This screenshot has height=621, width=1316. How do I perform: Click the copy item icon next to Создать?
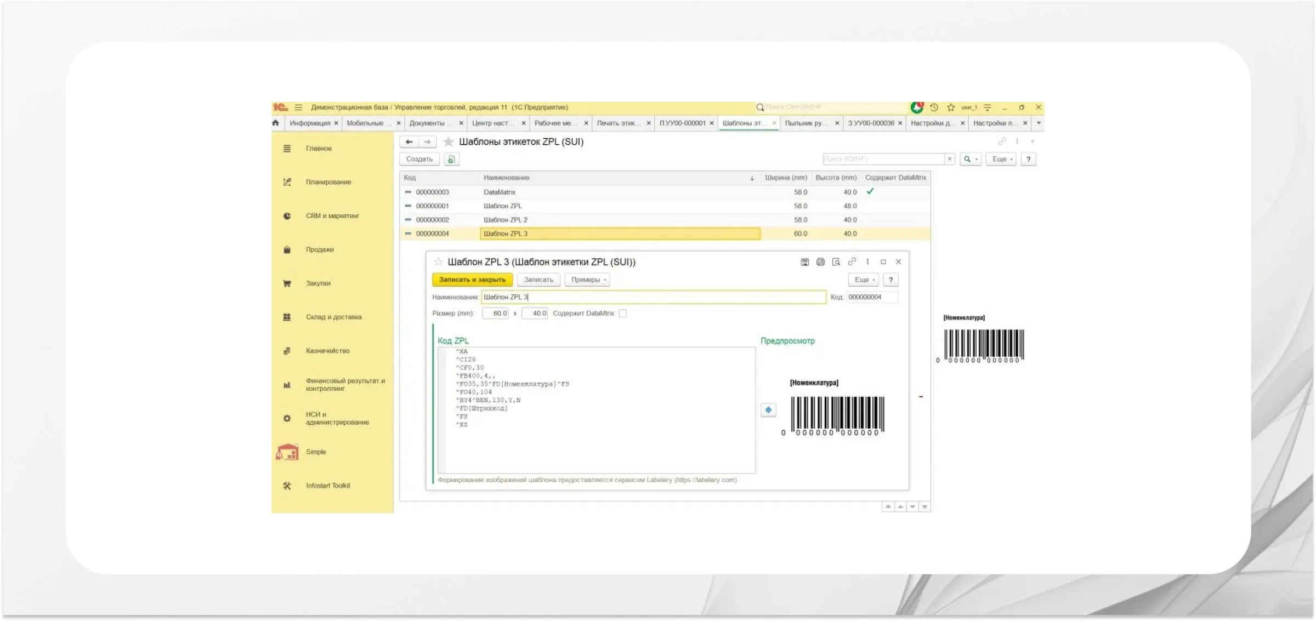[451, 159]
